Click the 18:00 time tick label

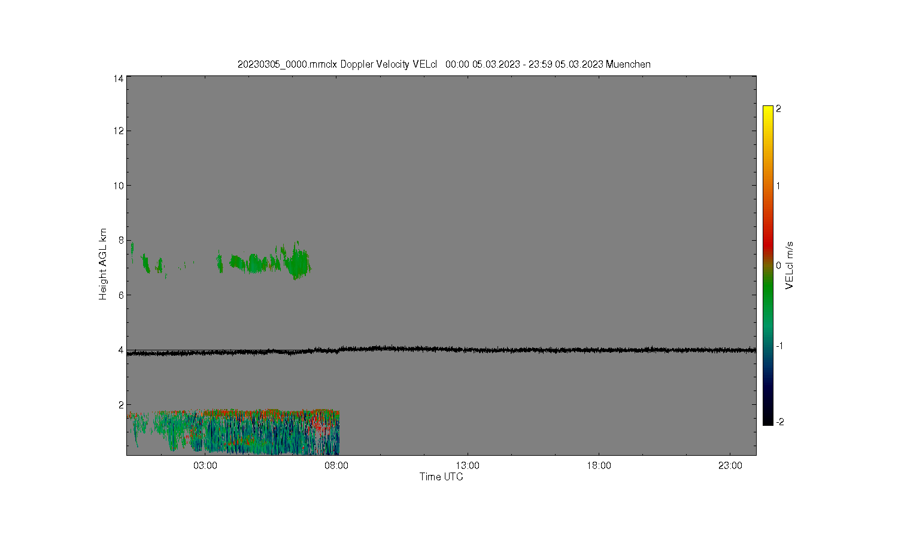599,466
